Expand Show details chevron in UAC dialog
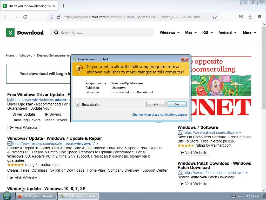Image resolution: width=266 pixels, height=200 pixels. coord(77,104)
